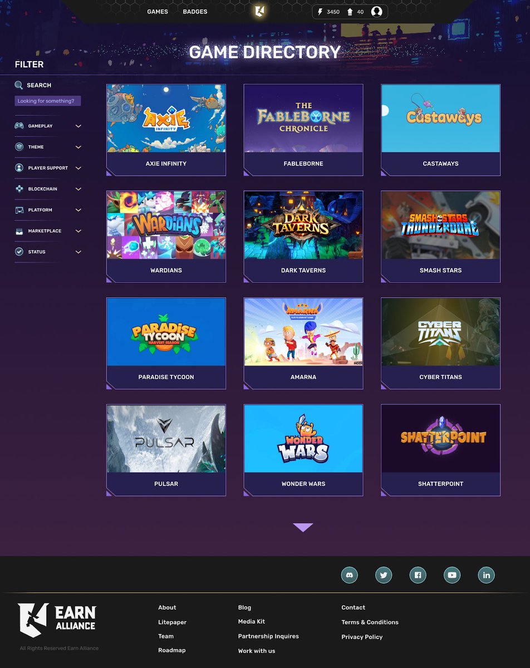530x668 pixels.
Task: Click the Earn Alliance logo in top navigation
Action: [259, 11]
